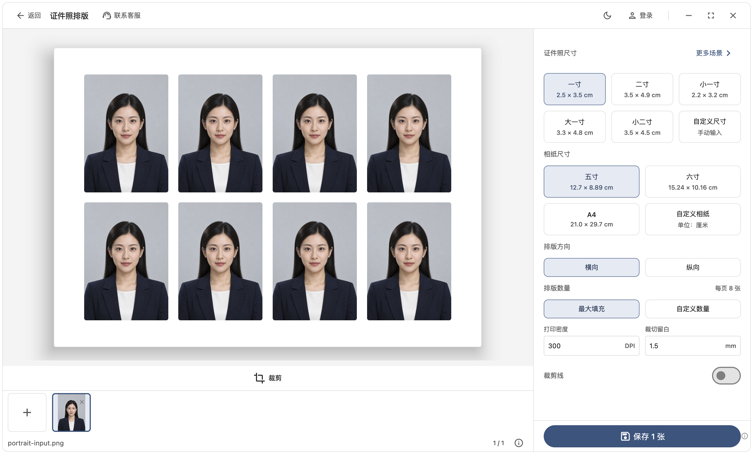Choose 二寸 3.5 × 4.9 cm size

642,89
